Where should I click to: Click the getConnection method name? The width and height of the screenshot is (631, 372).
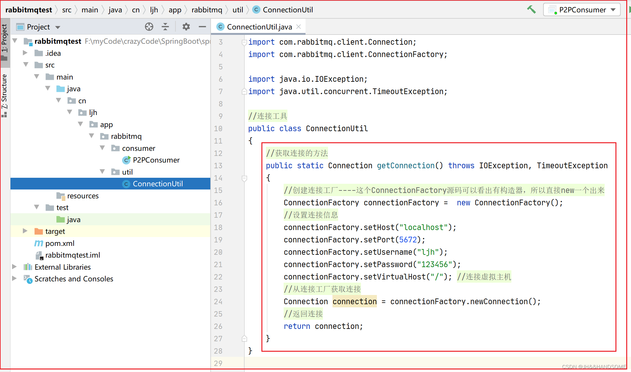pyautogui.click(x=406, y=166)
